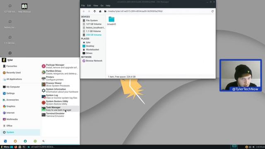Select fedora_localhost desktop icon

(x=10, y=24)
